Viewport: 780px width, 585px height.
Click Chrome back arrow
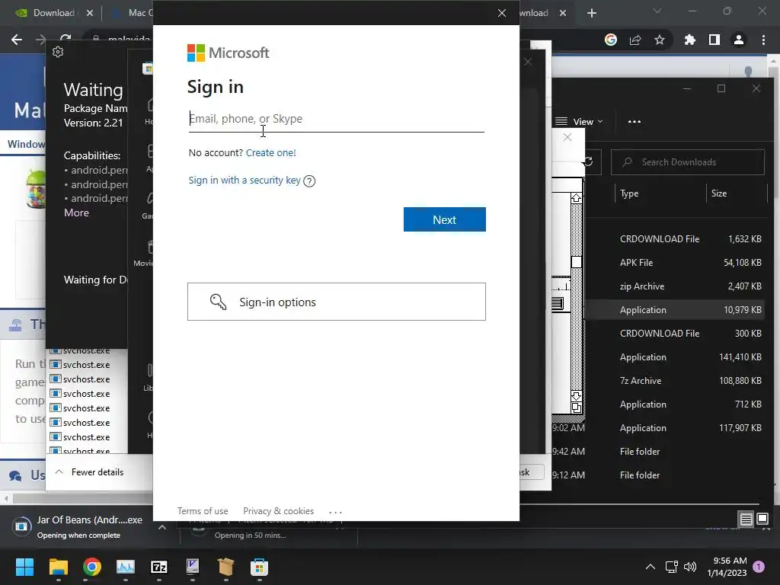(x=17, y=40)
